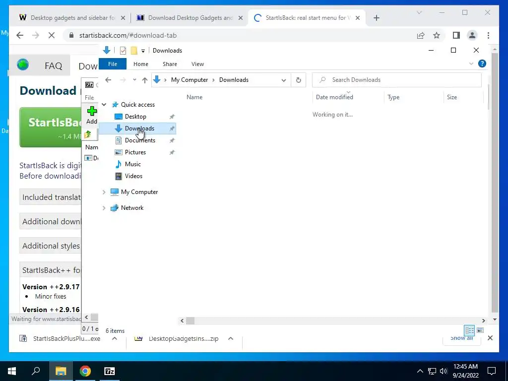Click Downloads in the address breadcrumb

point(234,80)
